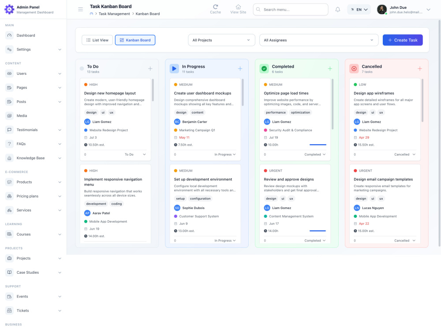The height and width of the screenshot is (330, 441).
Task: Open Design email campaign templates task
Action: coord(383,180)
